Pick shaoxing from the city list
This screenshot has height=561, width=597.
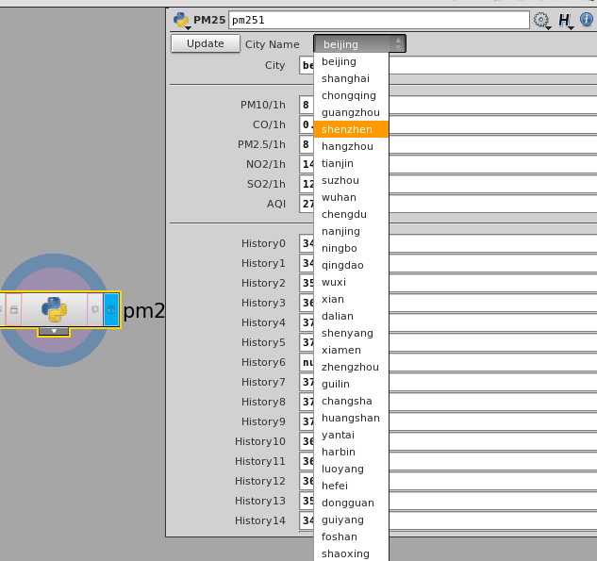point(351,553)
